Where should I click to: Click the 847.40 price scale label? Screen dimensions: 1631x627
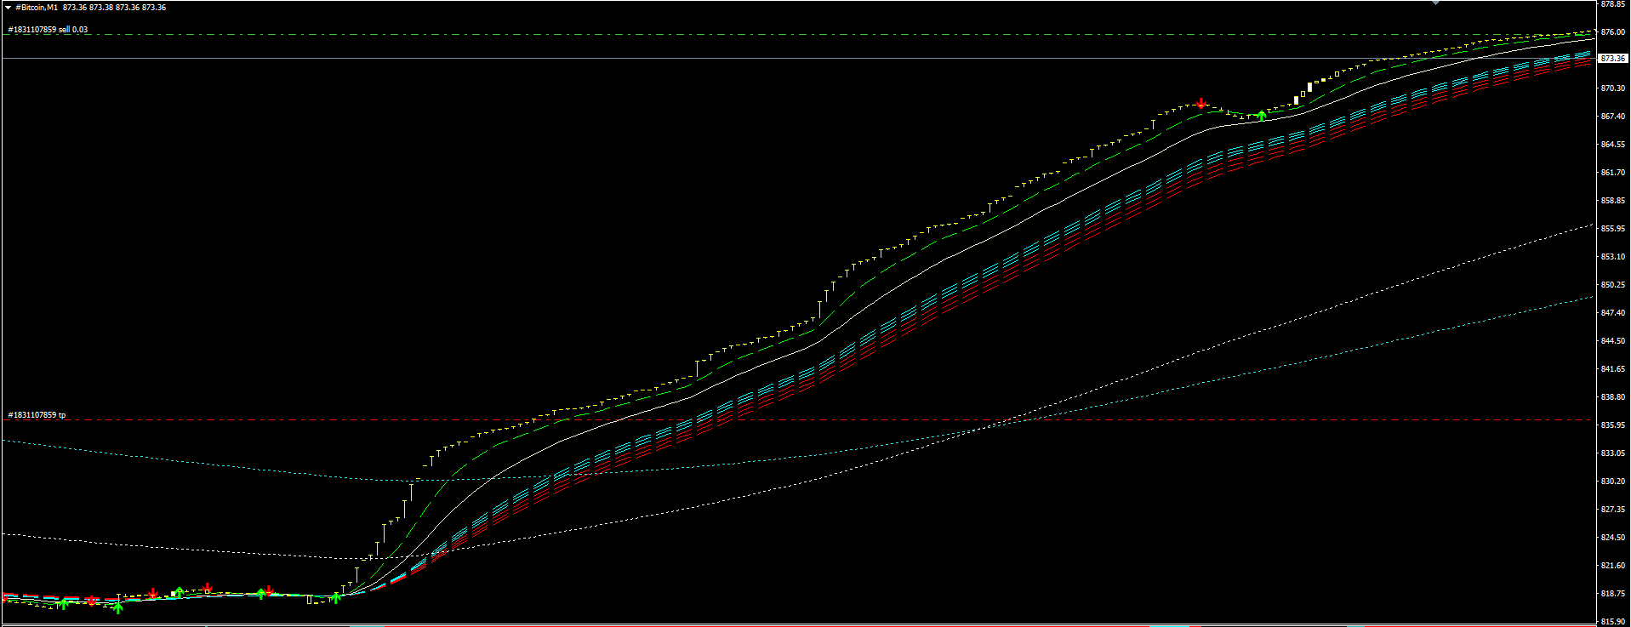(1613, 313)
